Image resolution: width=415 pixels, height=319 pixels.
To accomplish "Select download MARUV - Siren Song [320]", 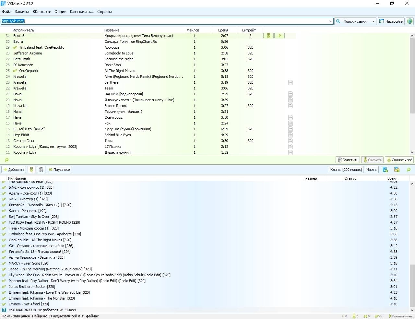I will (x=29, y=263).
